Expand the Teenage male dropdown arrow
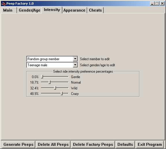Viewport: 166px width, 149px height. coord(75,65)
